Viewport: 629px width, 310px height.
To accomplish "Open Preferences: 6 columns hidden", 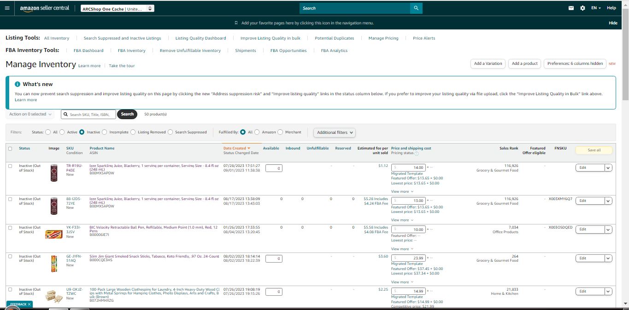I will tap(575, 63).
